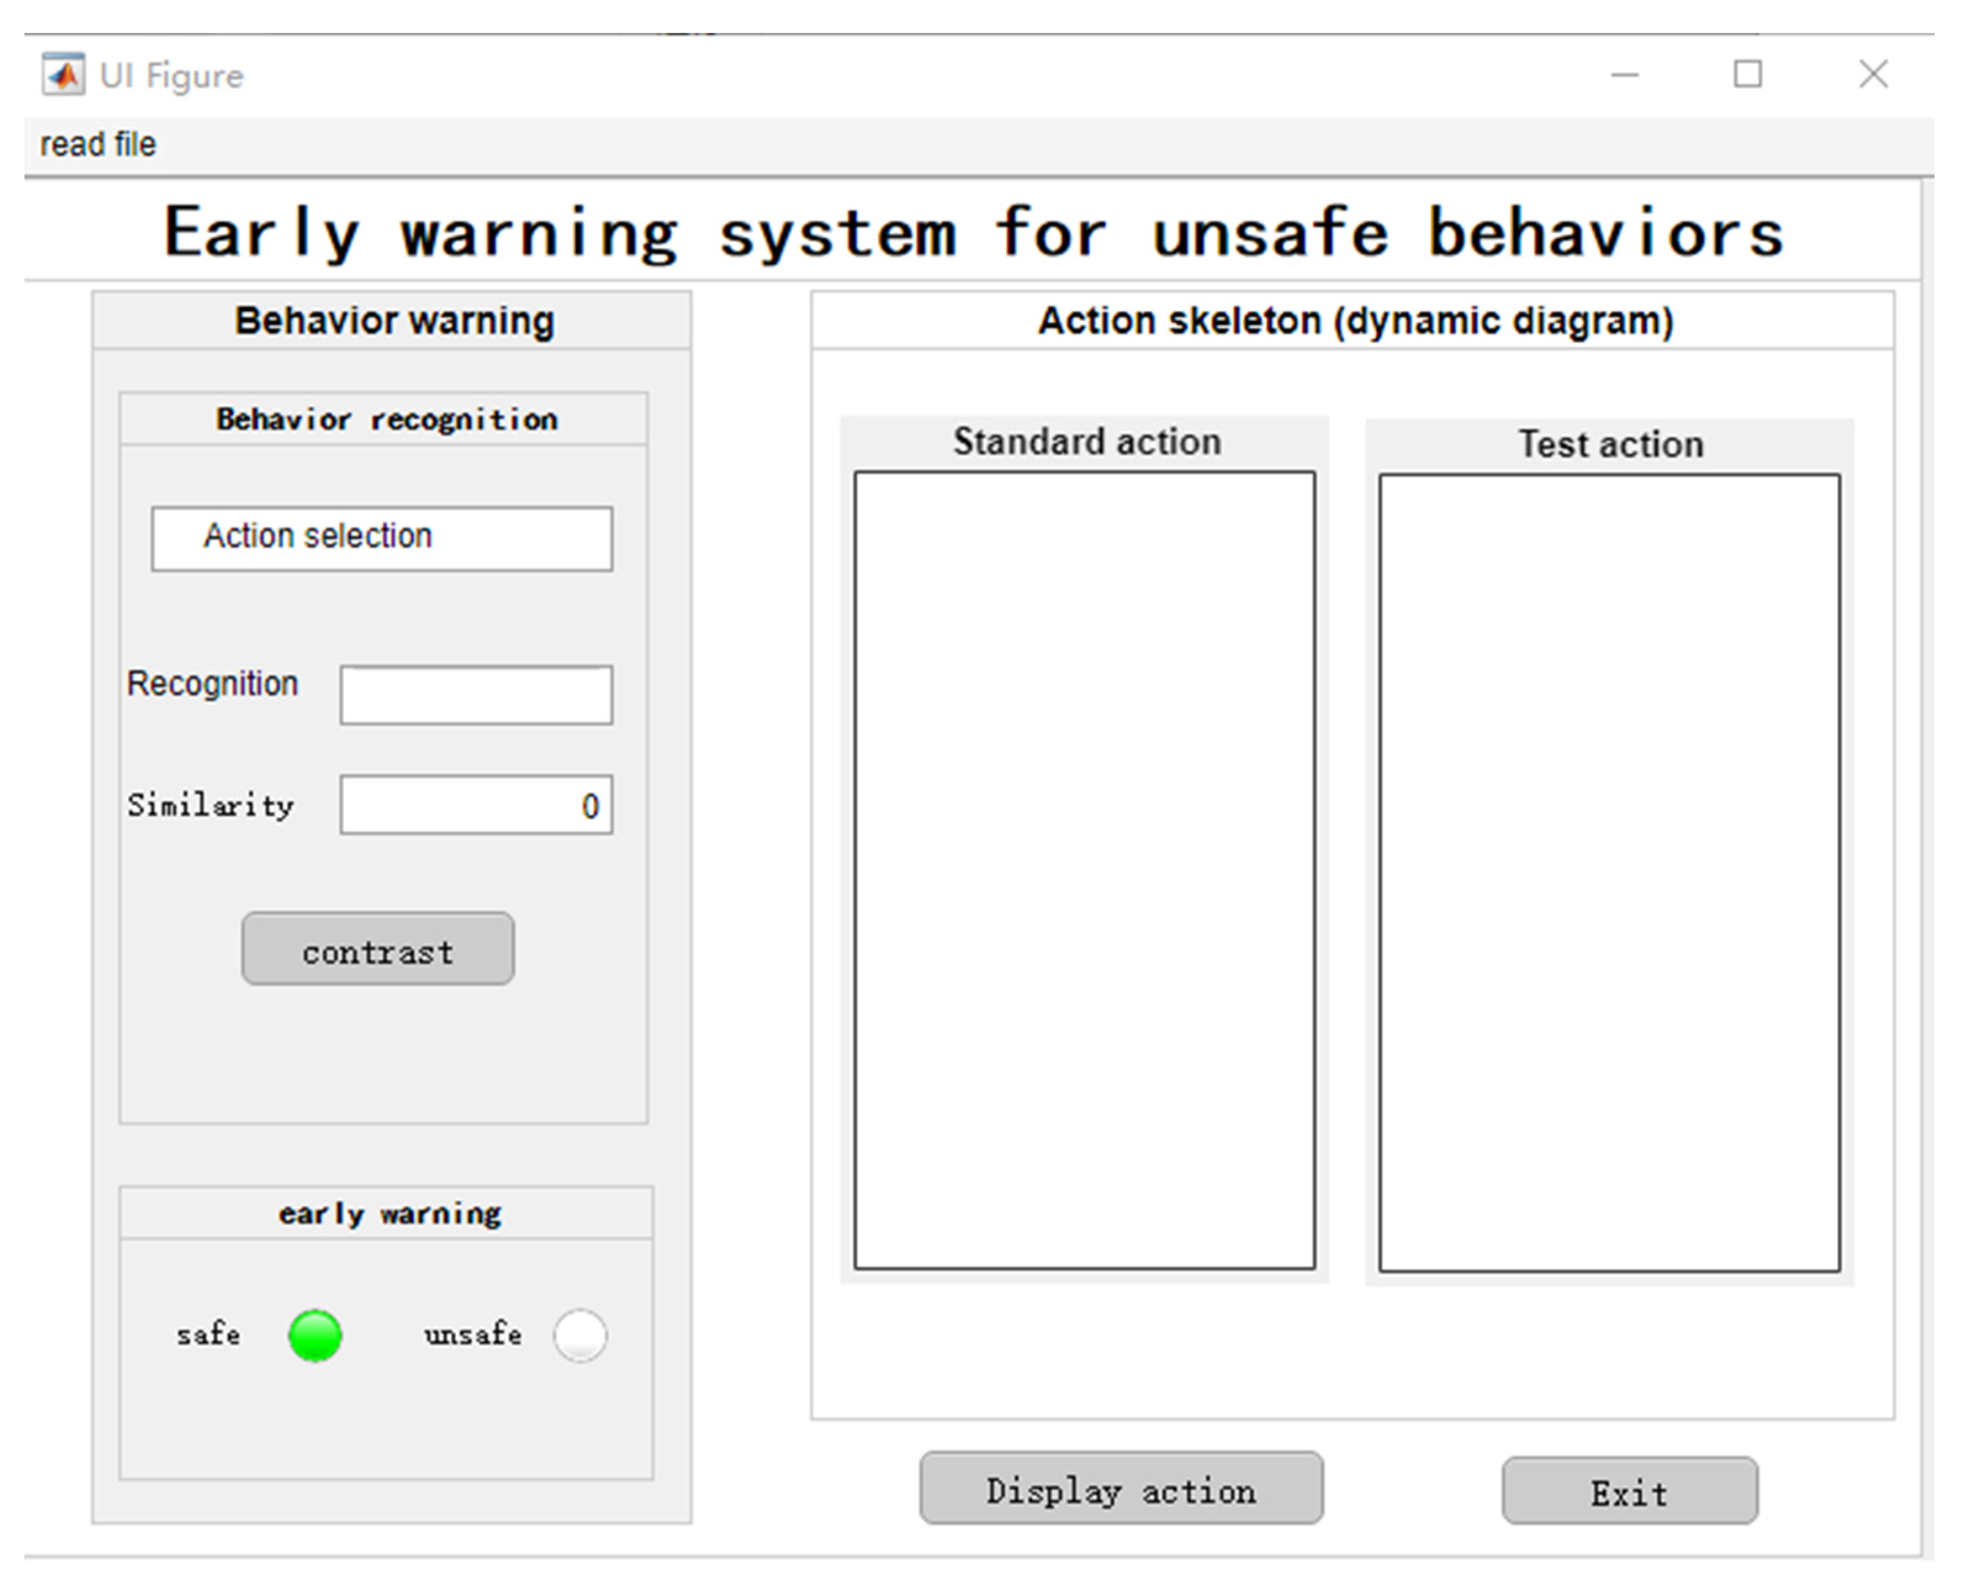This screenshot has width=1964, height=1588.
Task: Click the green safe indicator lamp
Action: pyautogui.click(x=316, y=1336)
